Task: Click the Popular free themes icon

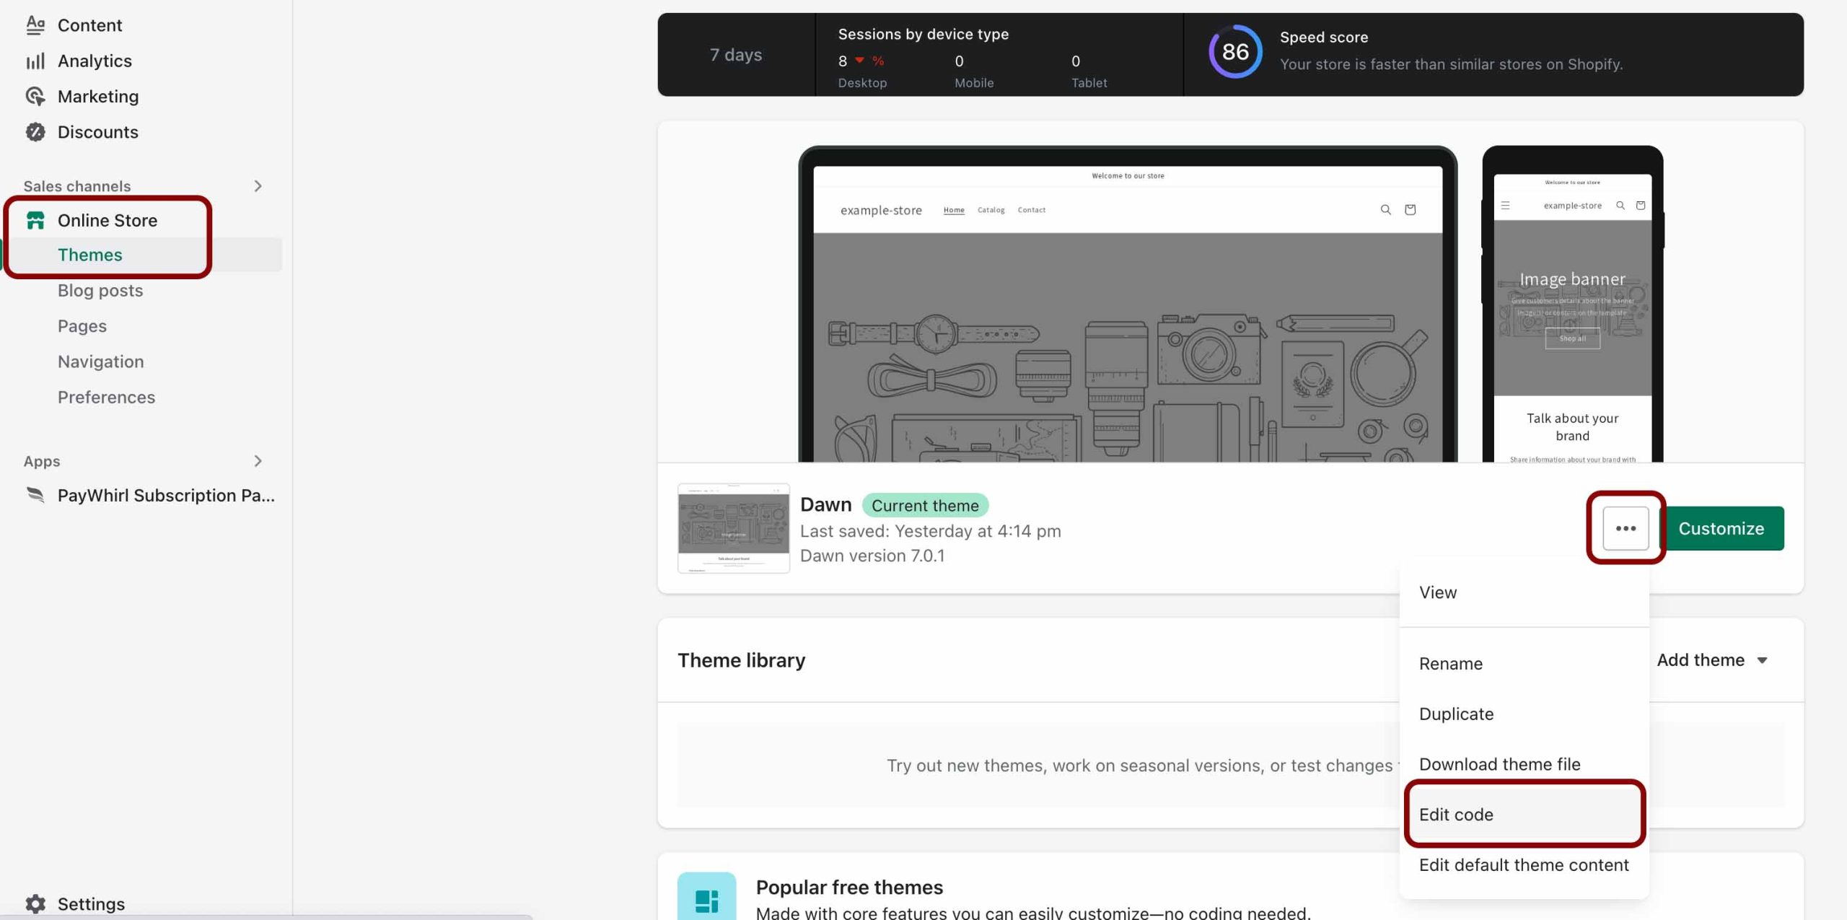Action: [706, 896]
